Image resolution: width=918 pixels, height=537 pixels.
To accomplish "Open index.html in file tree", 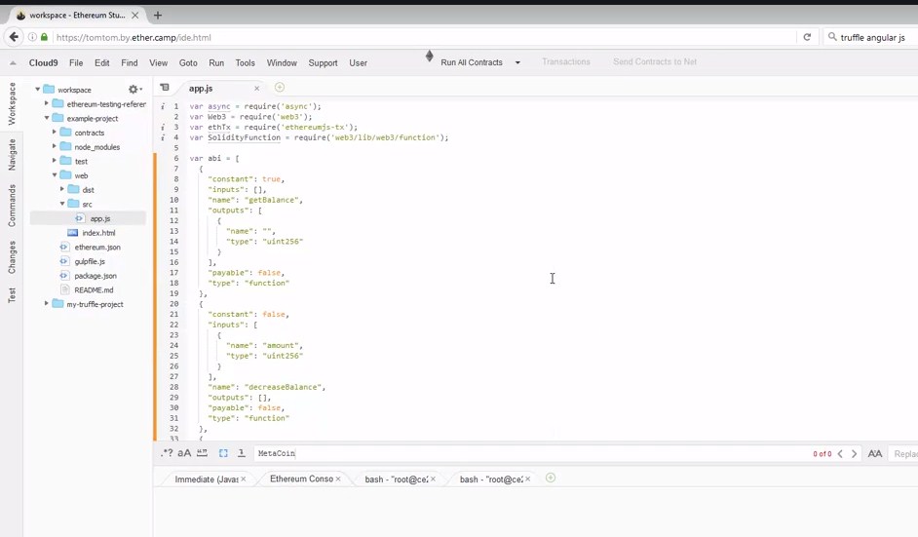I will (x=98, y=233).
